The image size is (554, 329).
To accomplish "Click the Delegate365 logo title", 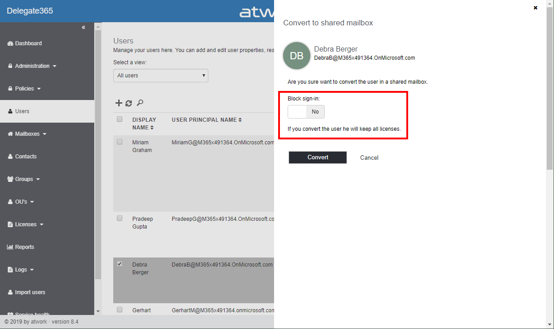I will (30, 11).
